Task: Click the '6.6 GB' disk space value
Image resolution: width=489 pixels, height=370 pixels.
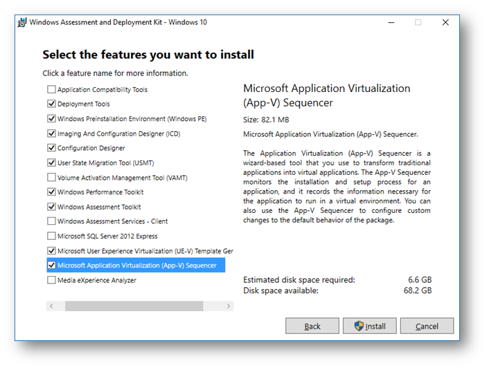Action: [x=420, y=279]
